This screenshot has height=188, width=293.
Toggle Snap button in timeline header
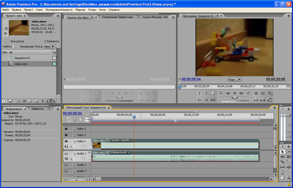click(69, 119)
